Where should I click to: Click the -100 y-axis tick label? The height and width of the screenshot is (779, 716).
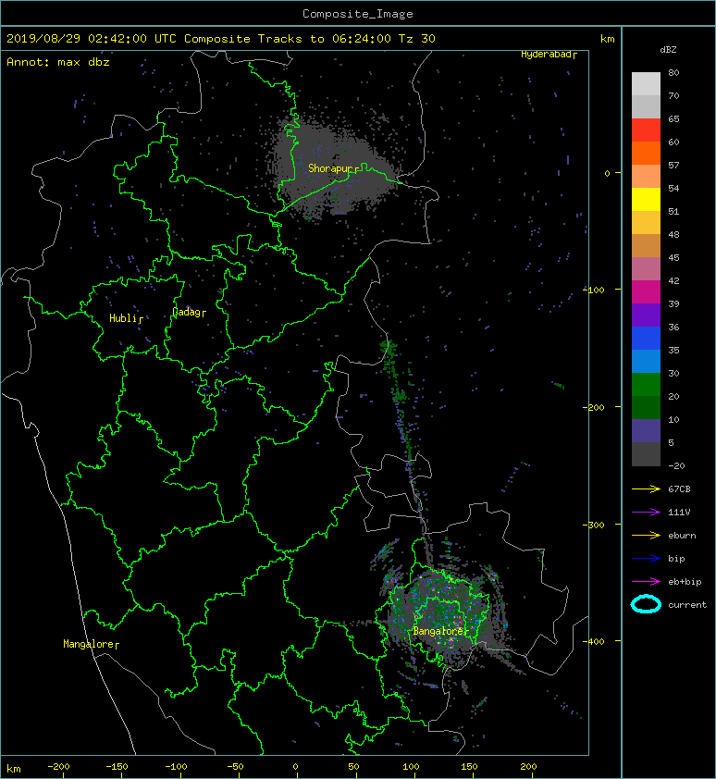pos(594,290)
